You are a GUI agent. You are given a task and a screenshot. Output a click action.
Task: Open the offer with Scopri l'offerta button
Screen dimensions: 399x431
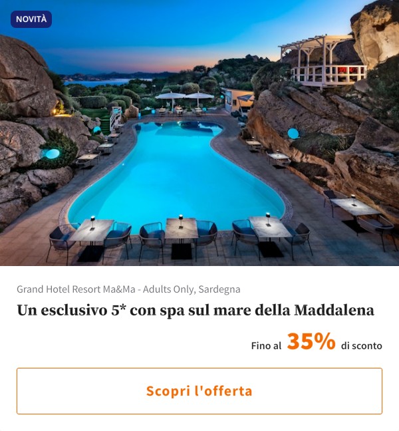pos(199,391)
